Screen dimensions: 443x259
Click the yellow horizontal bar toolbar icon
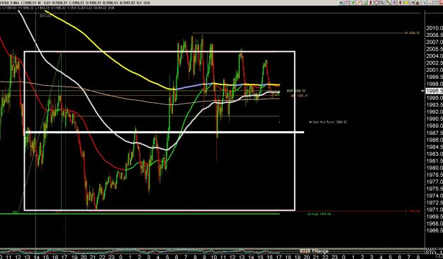tap(405, 3)
